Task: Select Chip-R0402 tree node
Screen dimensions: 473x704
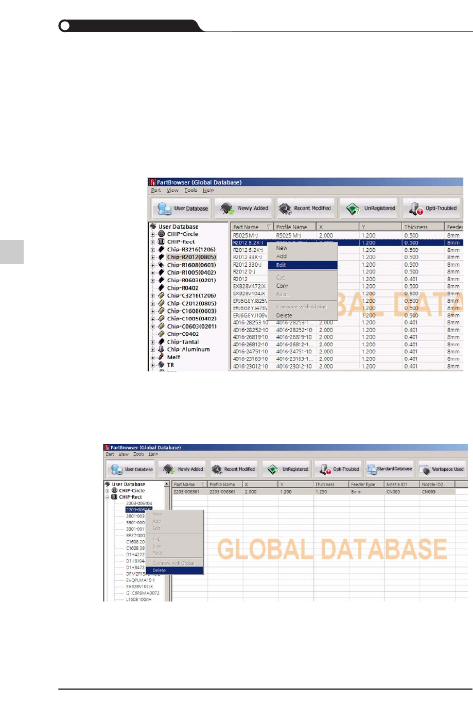Action: tap(183, 288)
